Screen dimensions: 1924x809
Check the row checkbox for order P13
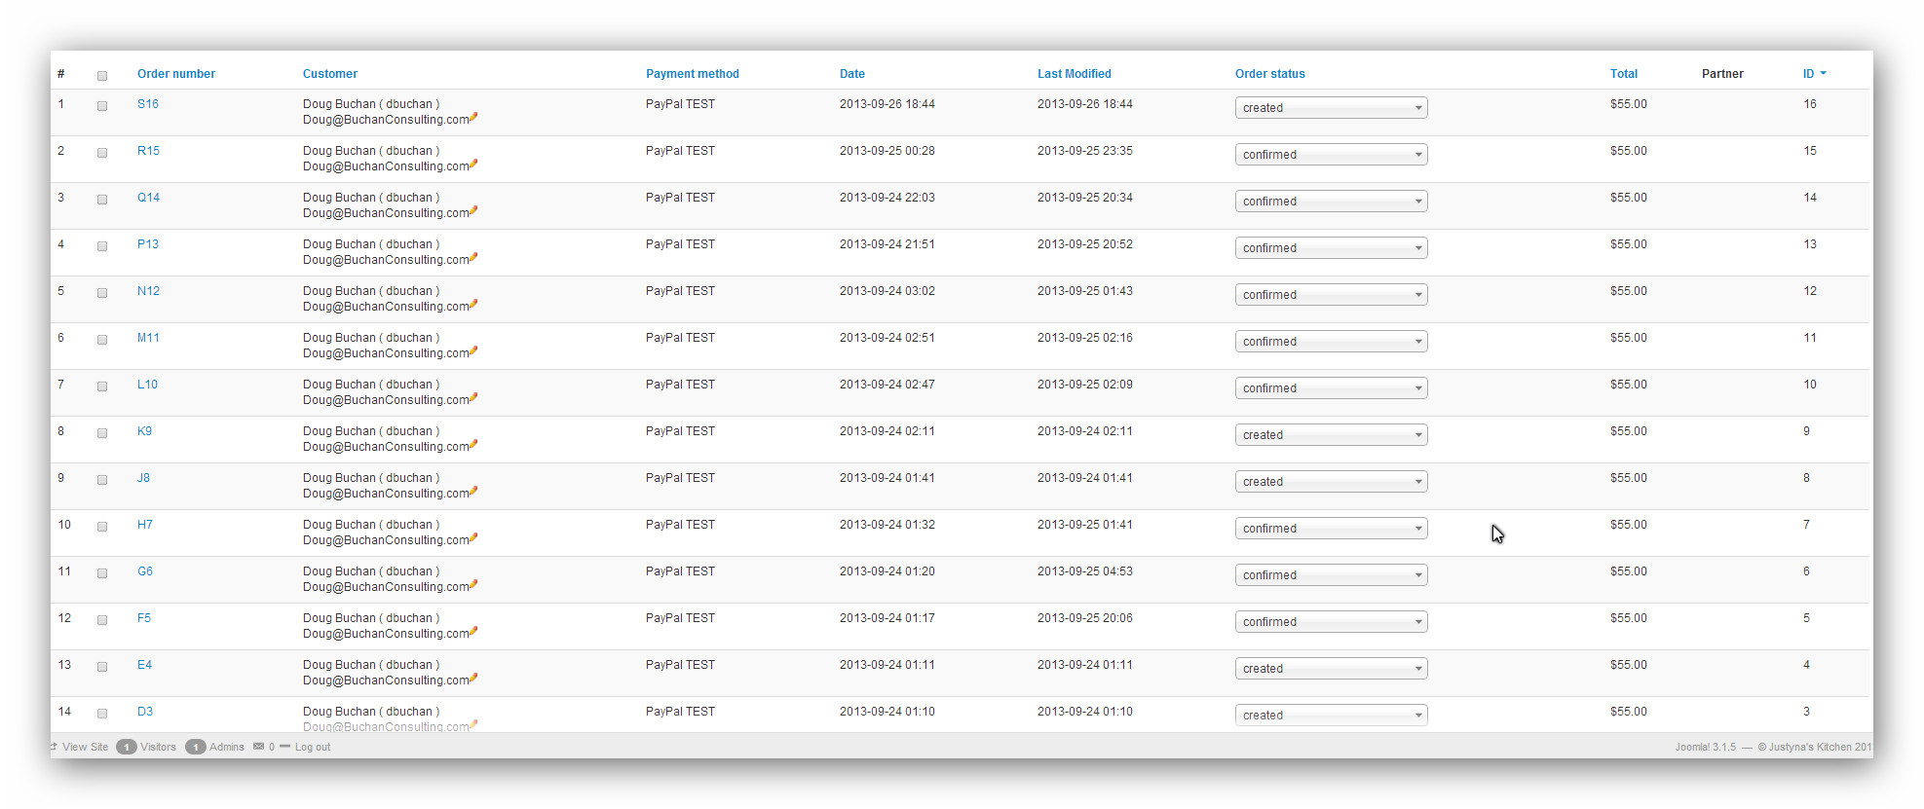click(x=102, y=246)
